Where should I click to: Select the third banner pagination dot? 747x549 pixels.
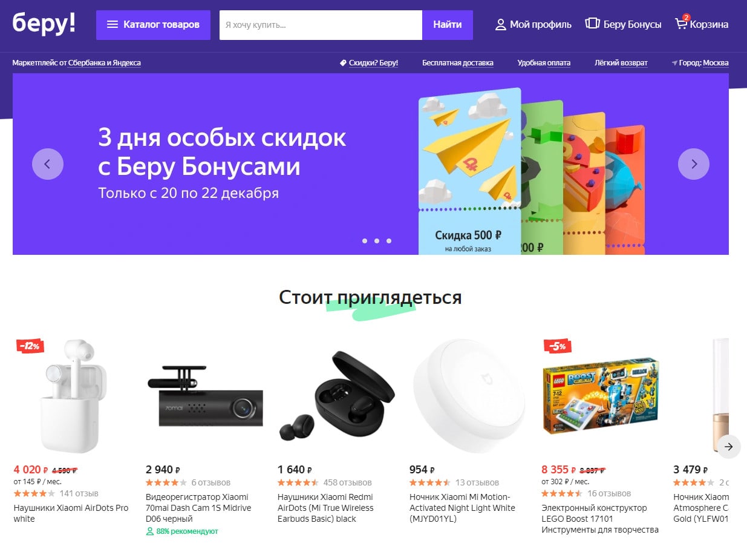pos(389,241)
